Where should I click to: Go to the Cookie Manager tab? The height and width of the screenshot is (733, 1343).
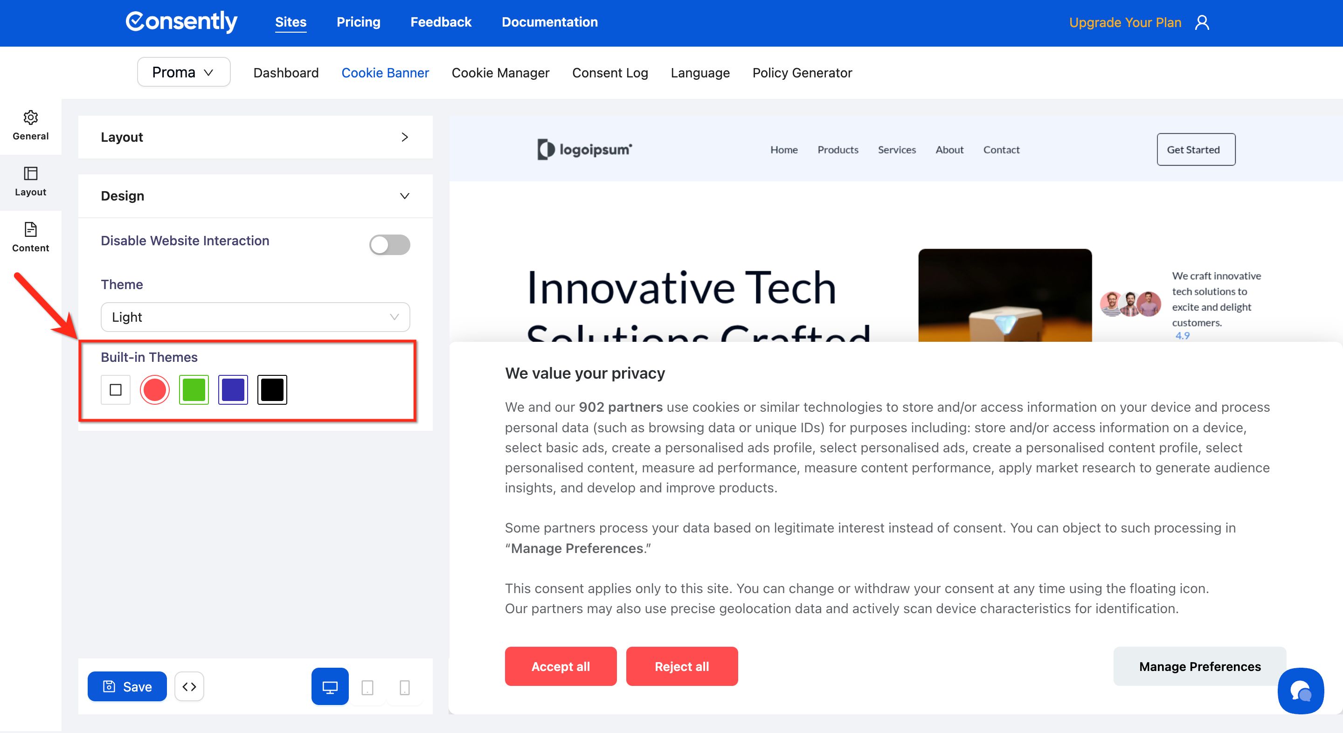coord(500,73)
